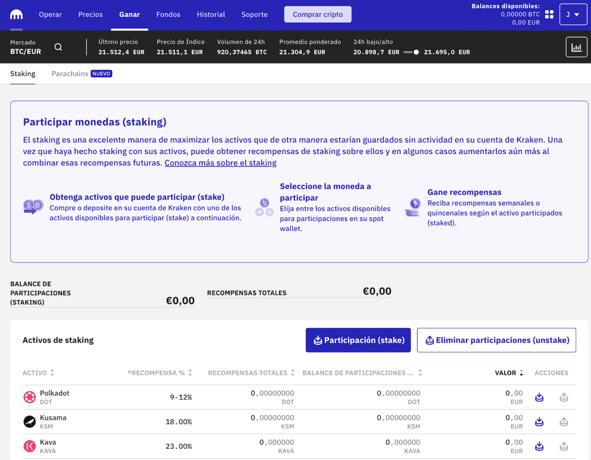Click the index price 21.511,1 EUR
This screenshot has height=460, width=591.
pyautogui.click(x=180, y=52)
